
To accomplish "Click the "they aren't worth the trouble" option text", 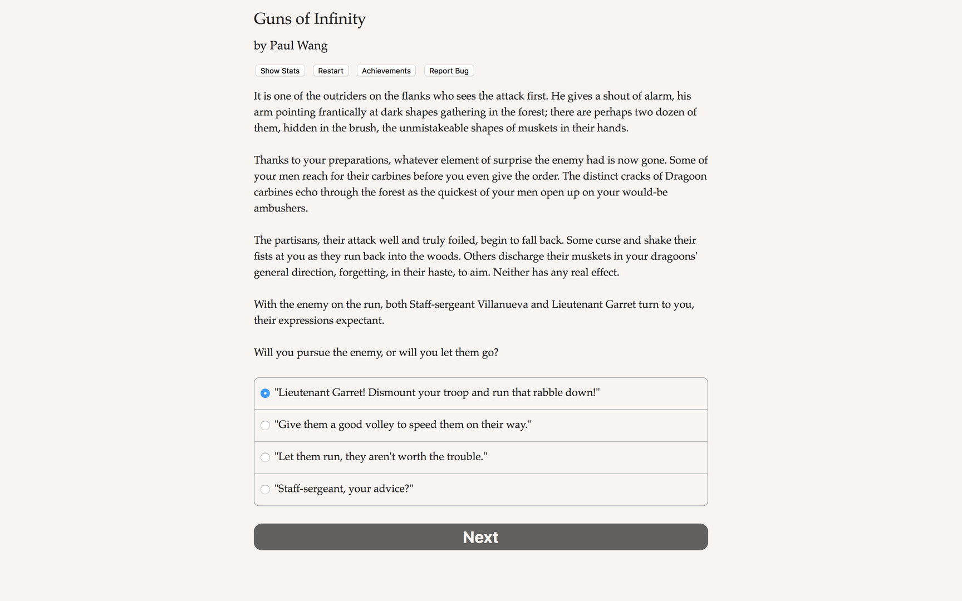I will point(381,457).
